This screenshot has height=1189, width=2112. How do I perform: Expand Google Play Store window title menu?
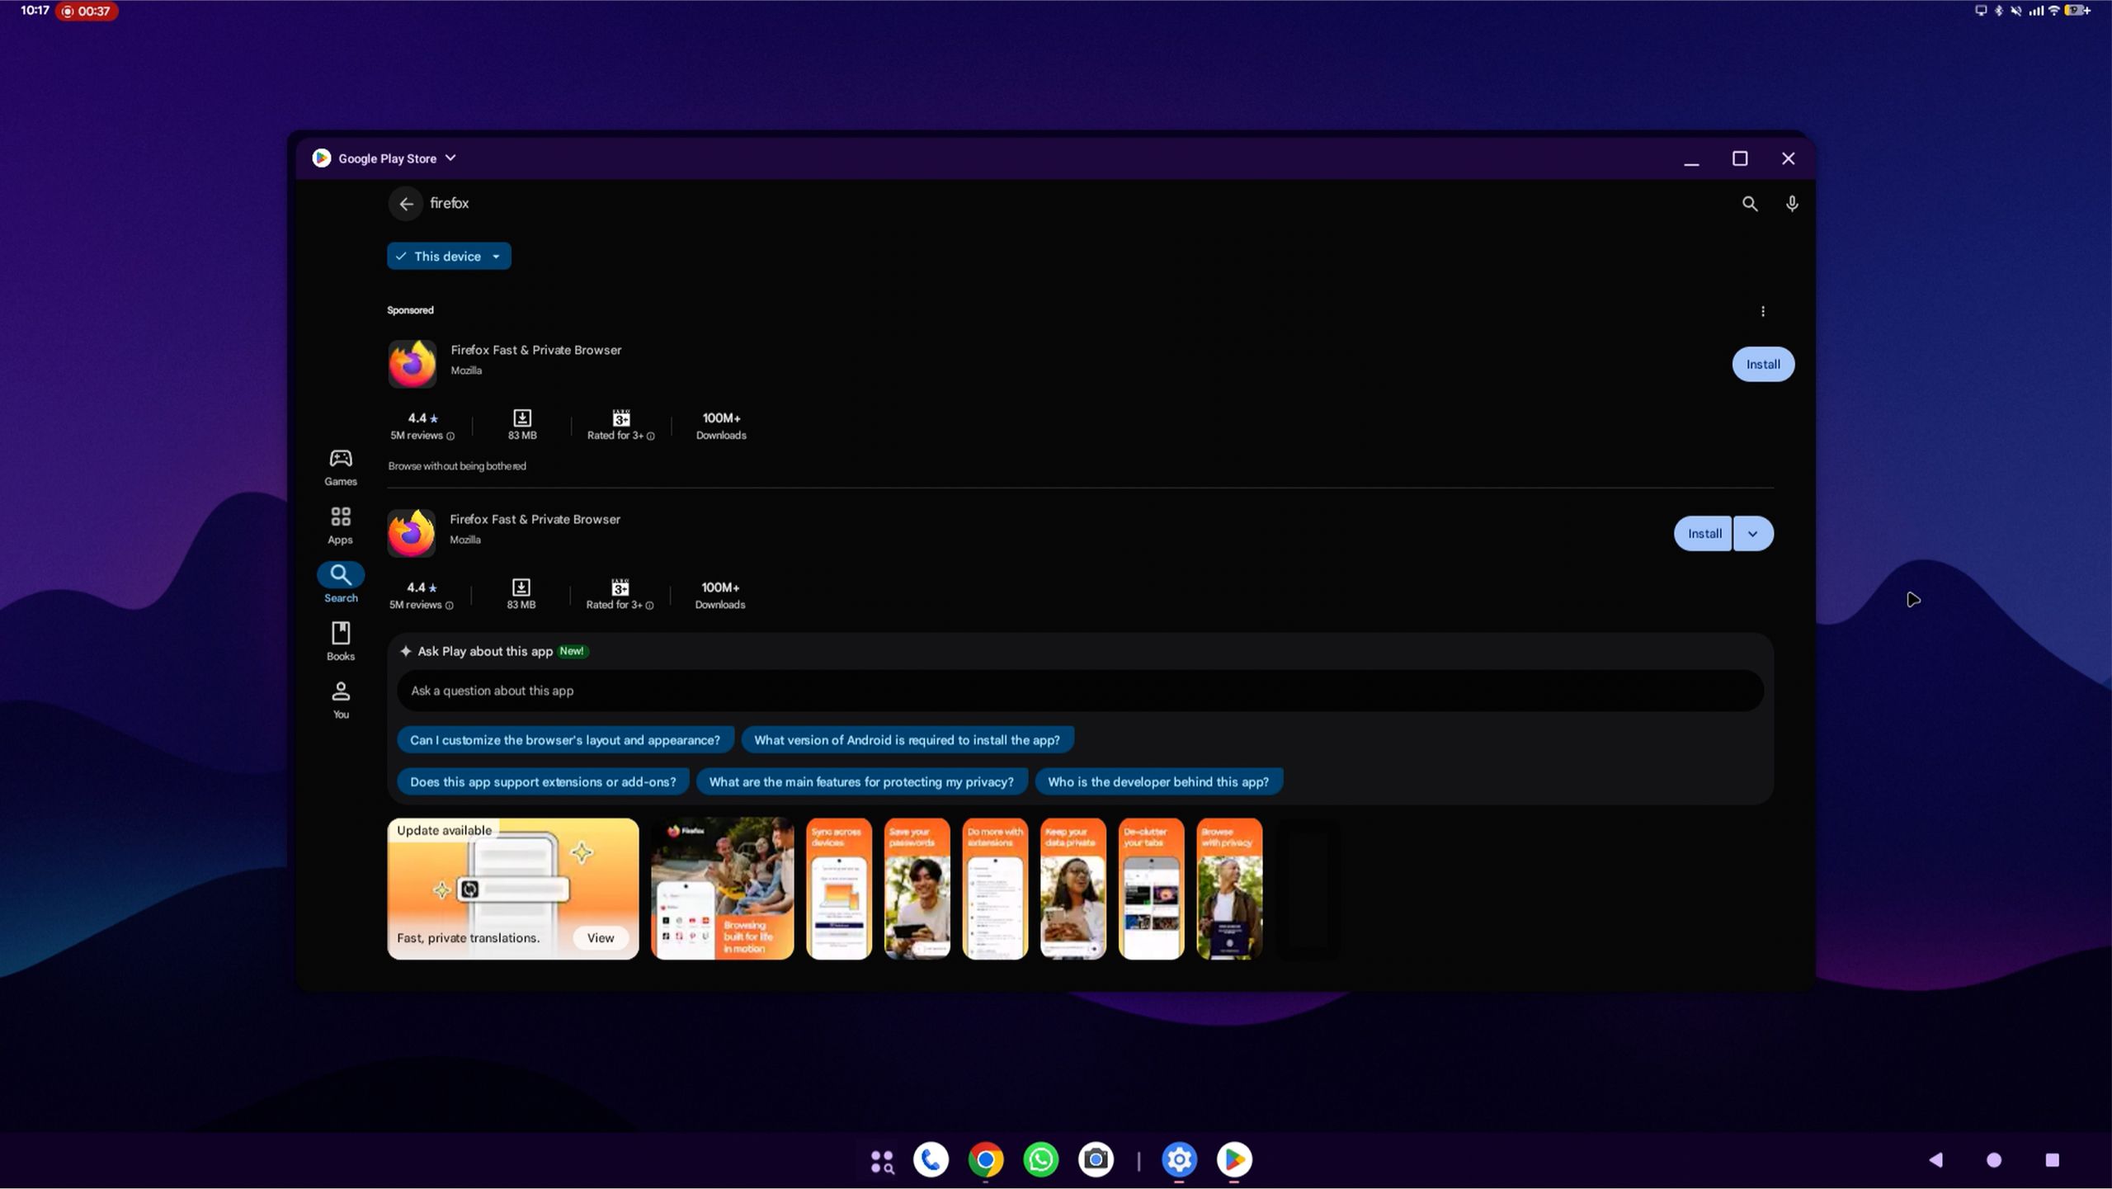(450, 158)
